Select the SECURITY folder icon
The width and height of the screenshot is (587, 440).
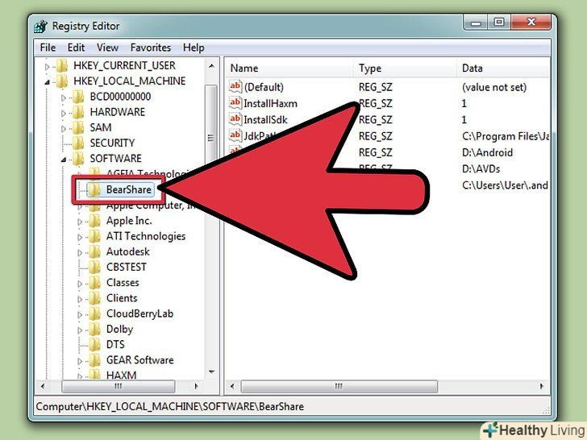pos(78,143)
